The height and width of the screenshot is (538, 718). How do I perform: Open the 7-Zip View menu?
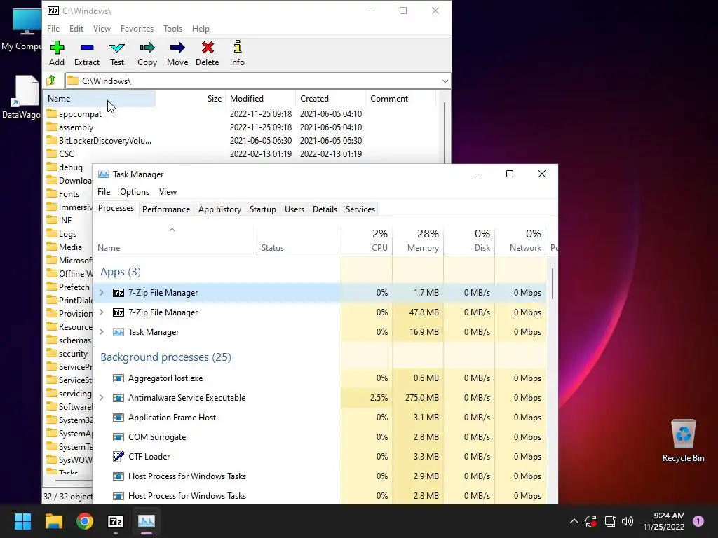tap(102, 28)
